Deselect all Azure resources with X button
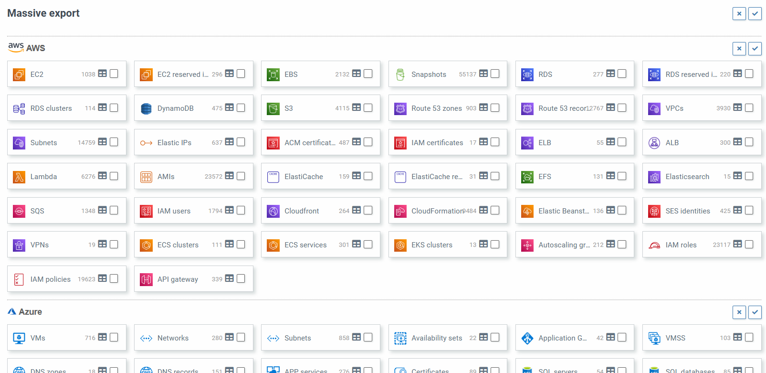Image resolution: width=766 pixels, height=373 pixels. click(739, 313)
